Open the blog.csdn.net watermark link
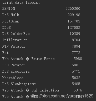 [x=61, y=96]
